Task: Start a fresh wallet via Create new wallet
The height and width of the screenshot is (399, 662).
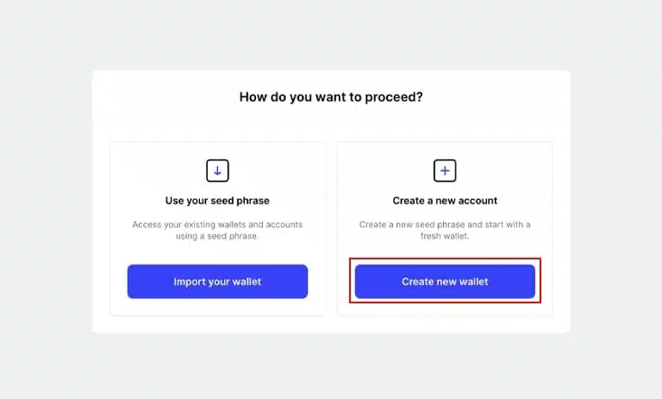Action: [445, 282]
